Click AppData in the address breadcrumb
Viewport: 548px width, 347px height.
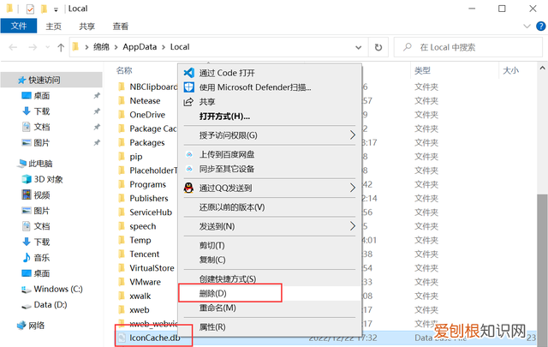coord(140,47)
